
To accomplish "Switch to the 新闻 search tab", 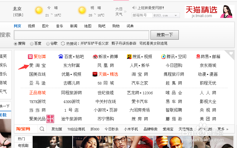I will [x=74, y=26].
